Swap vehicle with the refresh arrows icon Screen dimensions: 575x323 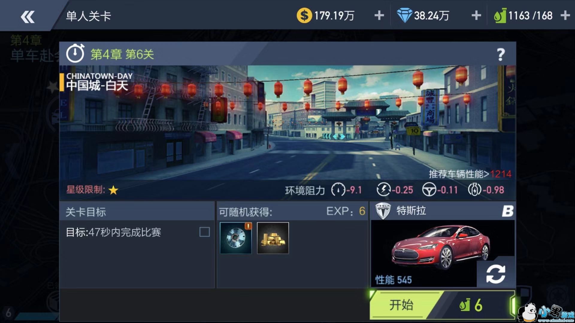496,274
